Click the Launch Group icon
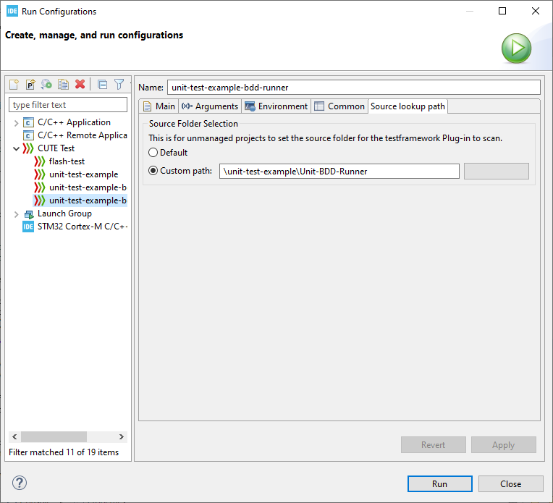 tap(28, 214)
